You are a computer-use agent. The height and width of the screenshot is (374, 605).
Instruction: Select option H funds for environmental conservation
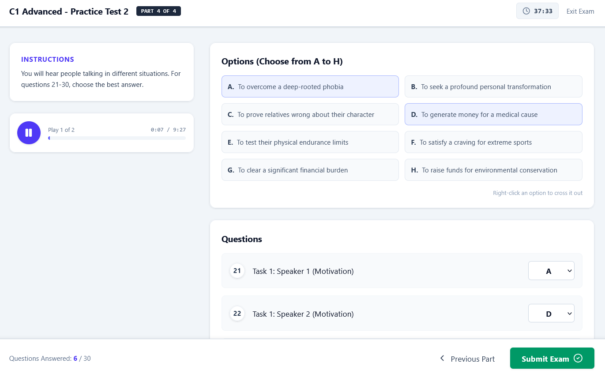pos(493,170)
